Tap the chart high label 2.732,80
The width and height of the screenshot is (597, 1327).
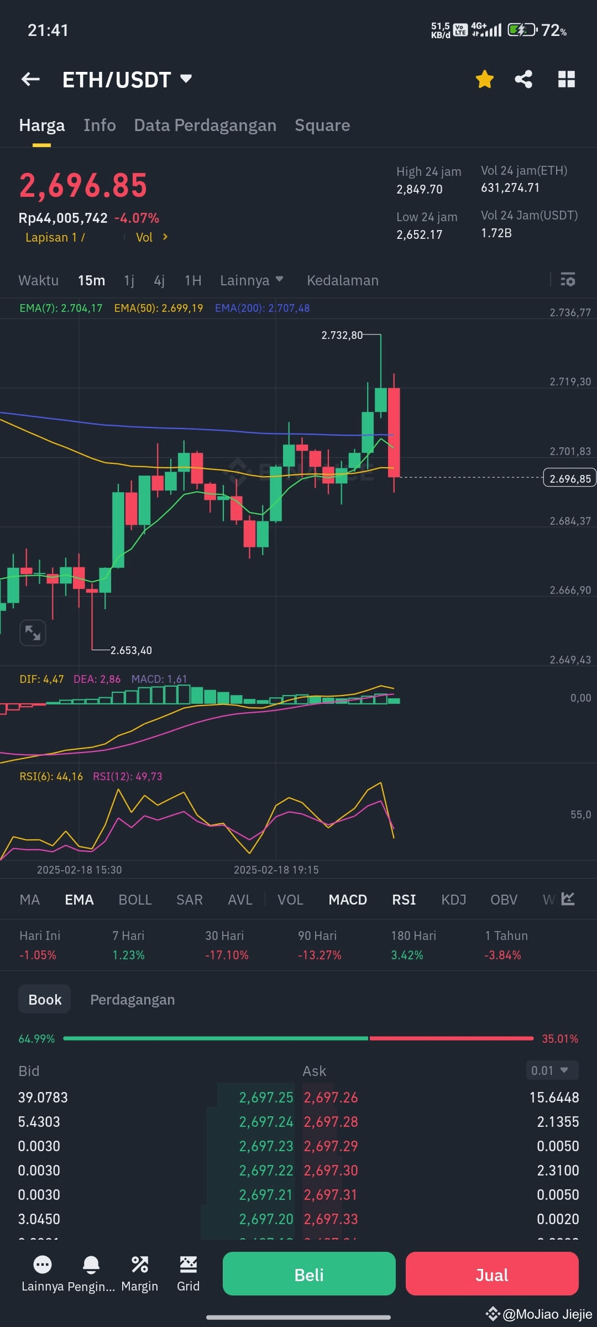(342, 335)
